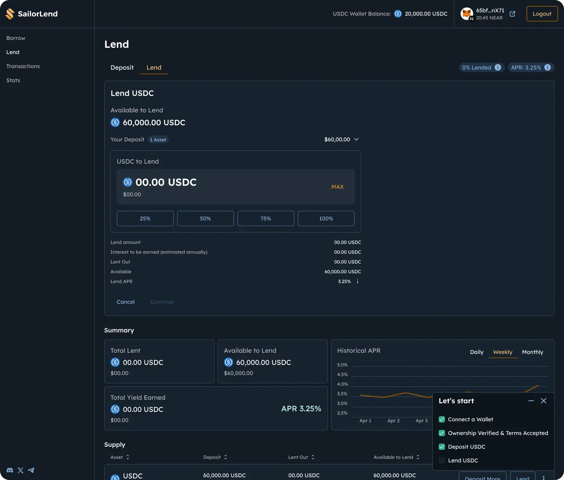Minimize the Let's start checklist panel
This screenshot has width=564, height=480.
coord(531,401)
